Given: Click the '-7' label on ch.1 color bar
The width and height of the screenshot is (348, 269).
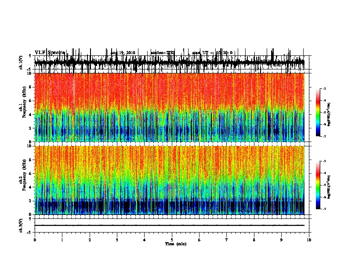Looking at the screenshot, I should point(324,136).
